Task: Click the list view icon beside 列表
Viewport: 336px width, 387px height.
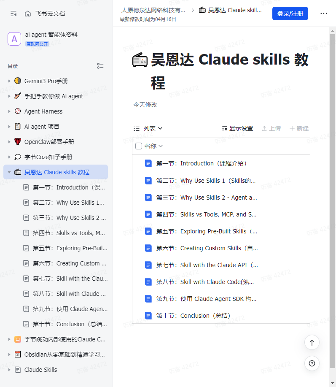Action: pyautogui.click(x=136, y=128)
